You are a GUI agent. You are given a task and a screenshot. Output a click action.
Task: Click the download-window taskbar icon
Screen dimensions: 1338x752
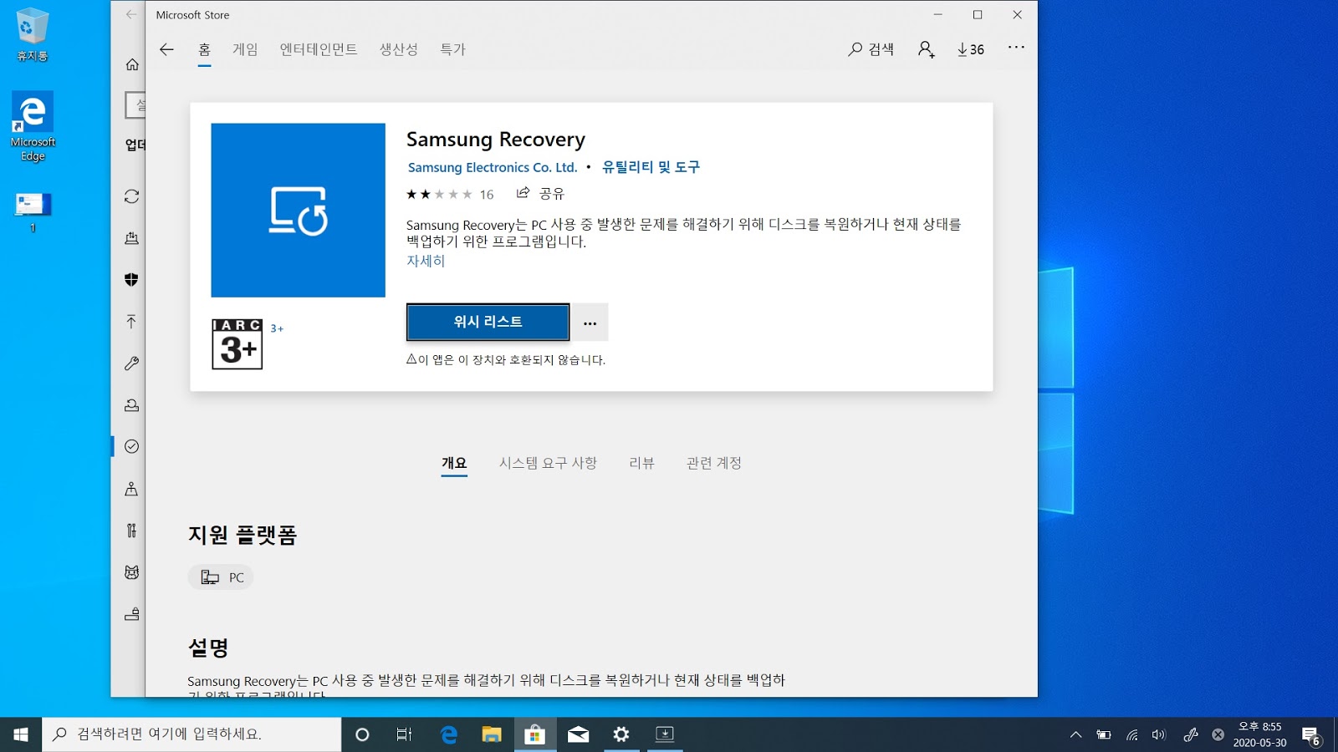665,734
